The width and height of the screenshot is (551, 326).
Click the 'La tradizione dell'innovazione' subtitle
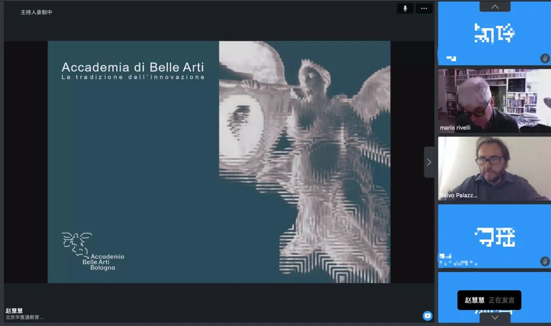[x=133, y=77]
